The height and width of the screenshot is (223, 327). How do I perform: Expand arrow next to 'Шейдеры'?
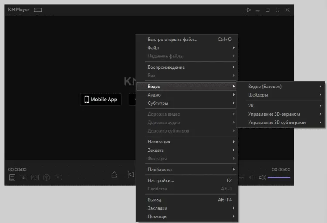[x=320, y=95]
